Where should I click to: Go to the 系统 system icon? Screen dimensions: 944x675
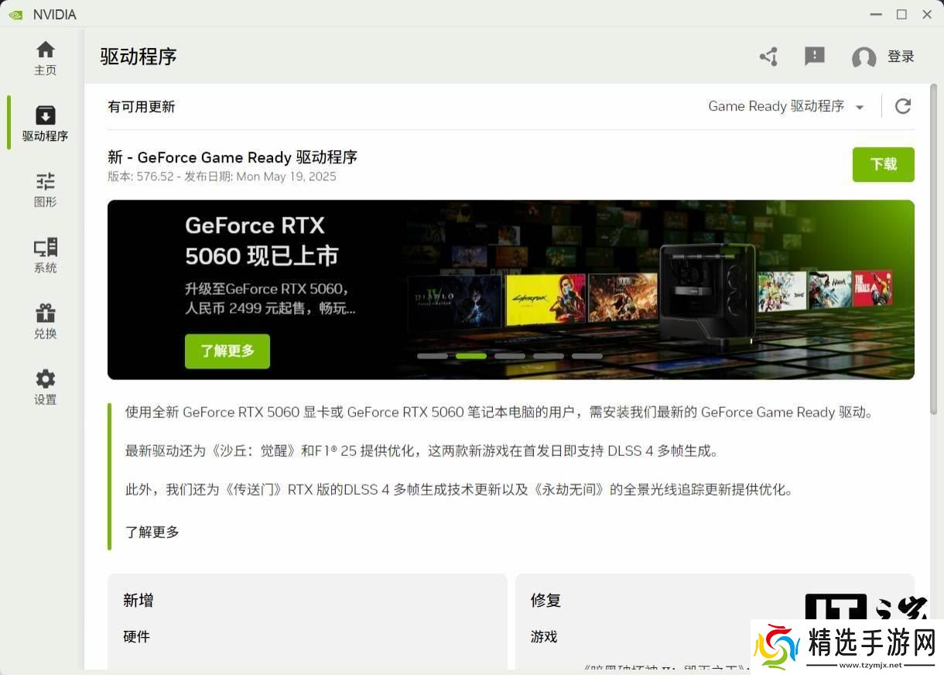[x=46, y=248]
